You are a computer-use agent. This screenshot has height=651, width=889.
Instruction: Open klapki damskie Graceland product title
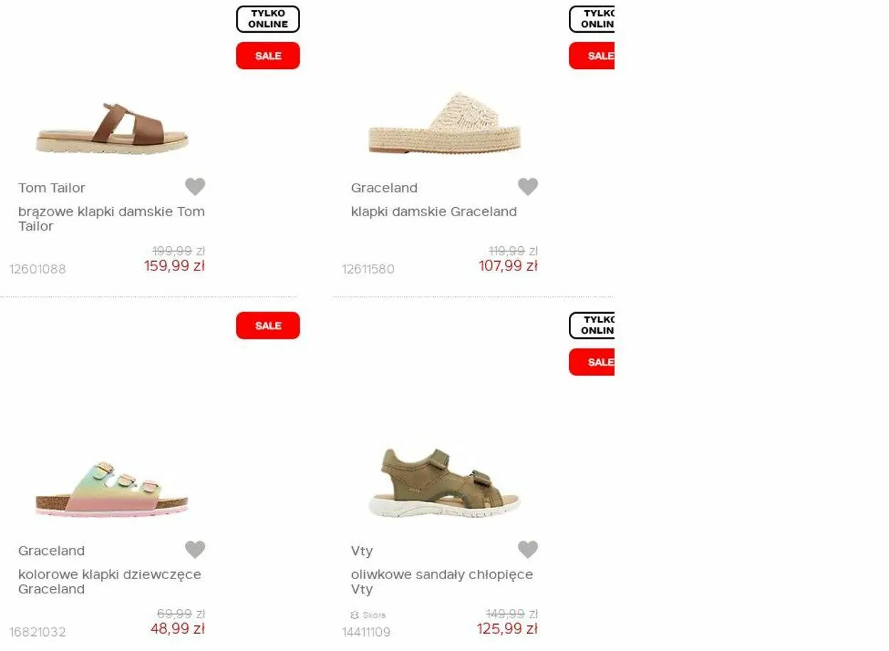(x=434, y=211)
